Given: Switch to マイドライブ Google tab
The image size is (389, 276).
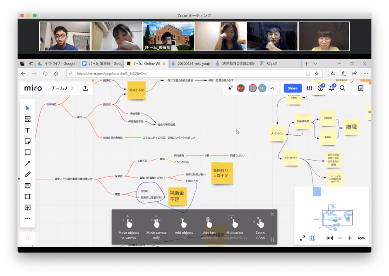Looking at the screenshot, I should (58, 63).
